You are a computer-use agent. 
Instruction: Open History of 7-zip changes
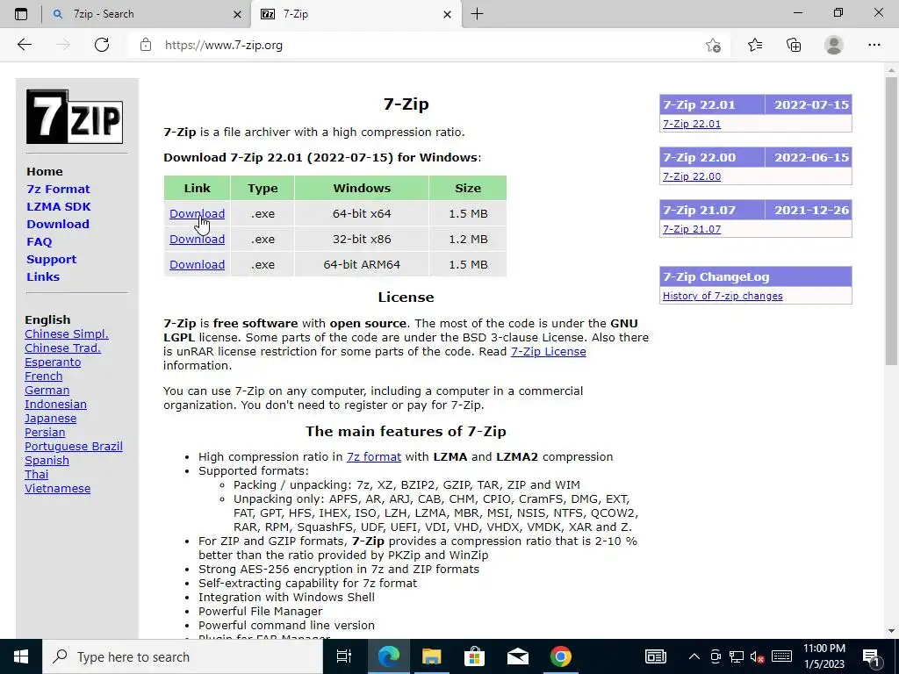(x=723, y=296)
